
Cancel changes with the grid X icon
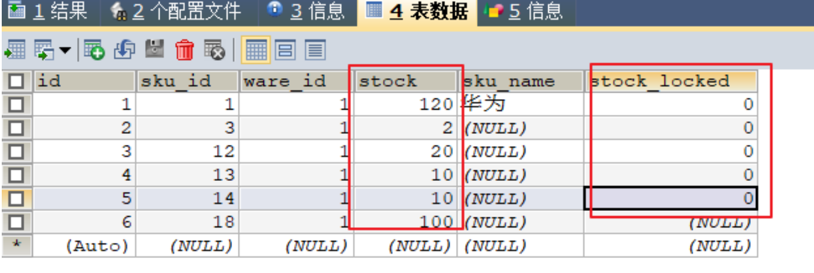[x=214, y=50]
